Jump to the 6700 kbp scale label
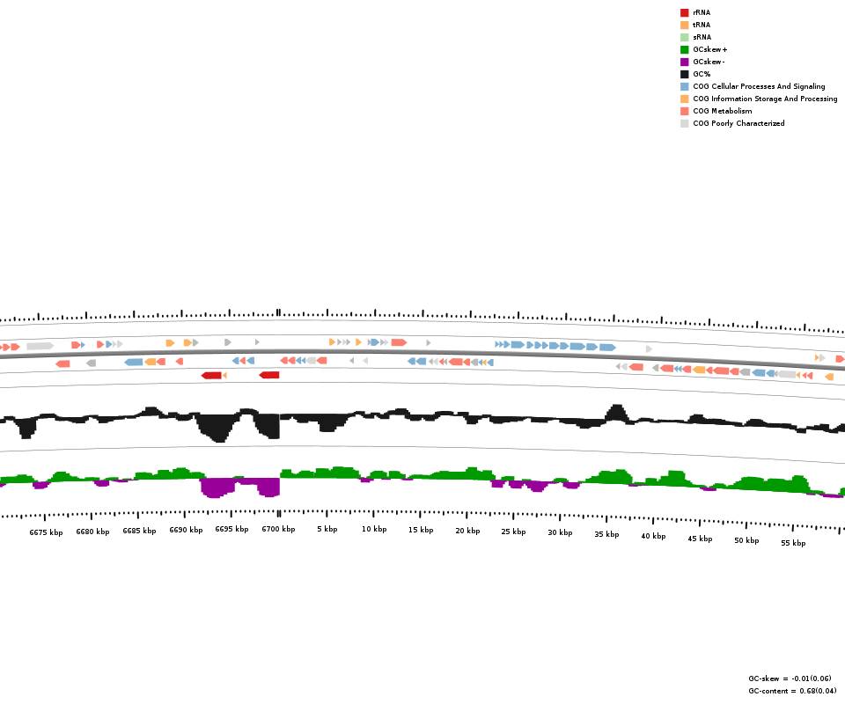 278,530
